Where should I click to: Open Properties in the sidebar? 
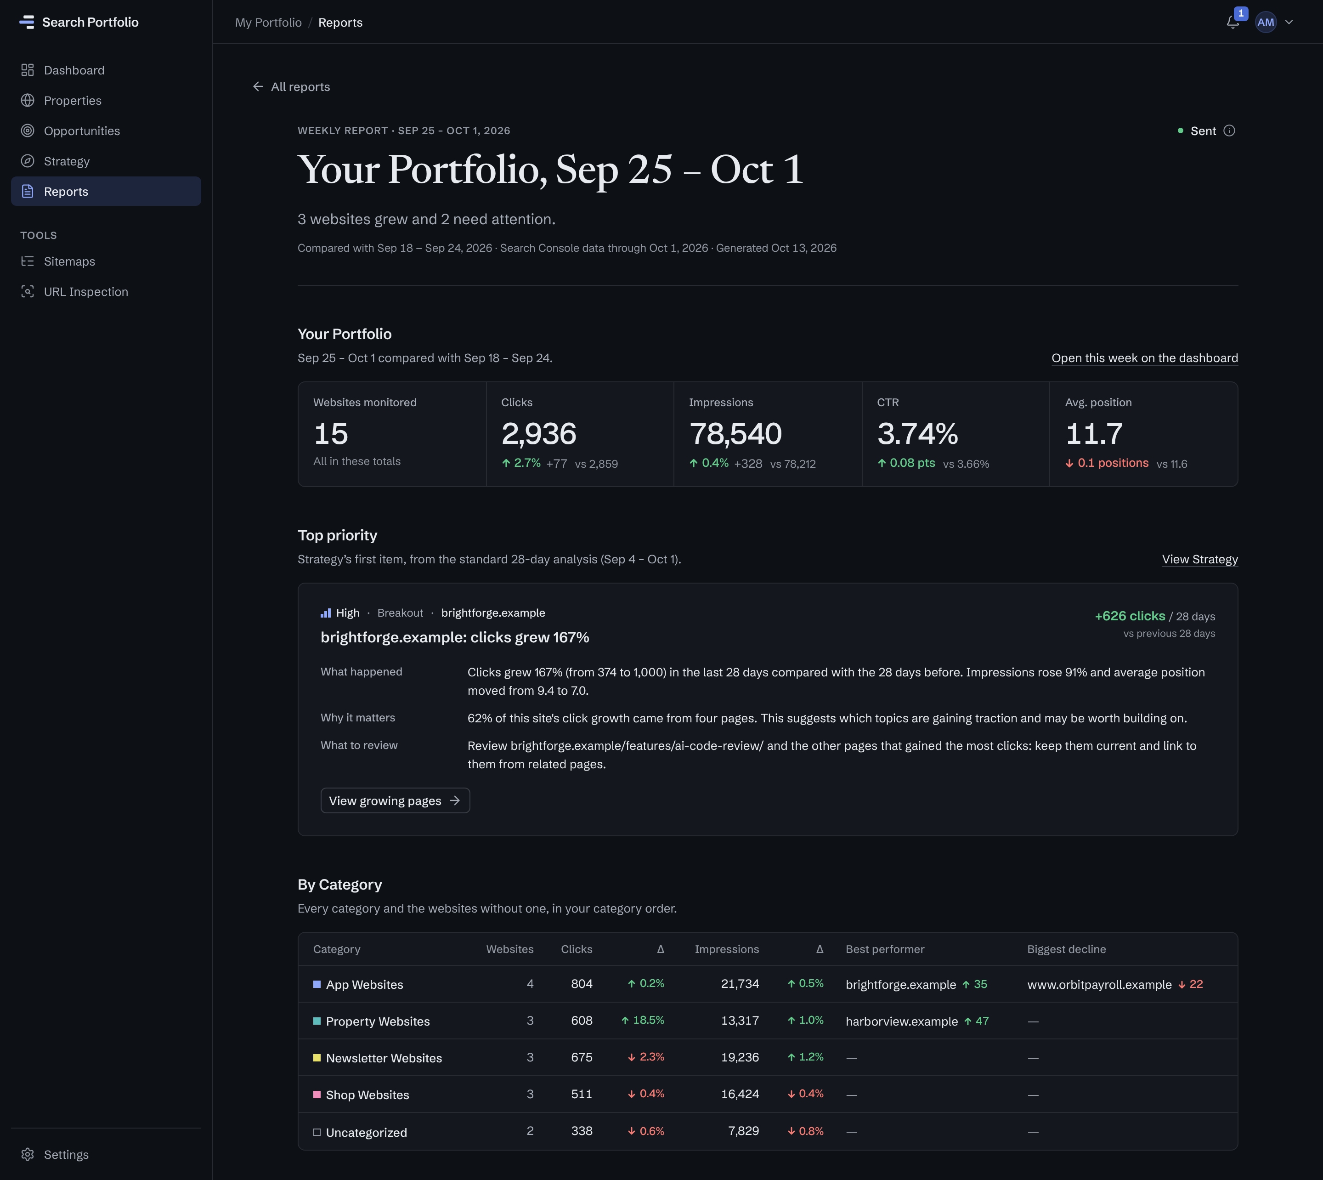coord(106,101)
